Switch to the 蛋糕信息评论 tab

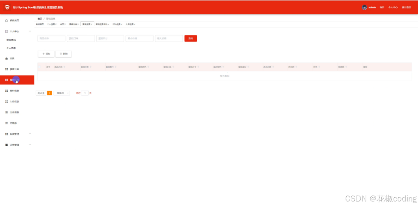pos(102,24)
